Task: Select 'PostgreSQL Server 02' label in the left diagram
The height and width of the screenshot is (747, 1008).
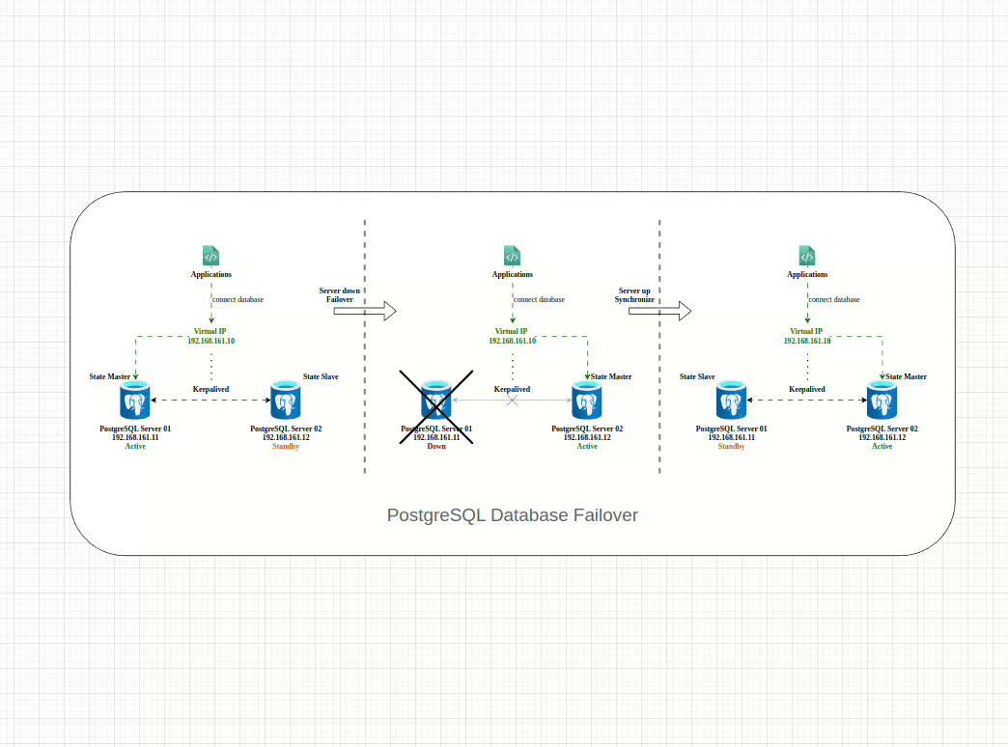Action: (286, 429)
